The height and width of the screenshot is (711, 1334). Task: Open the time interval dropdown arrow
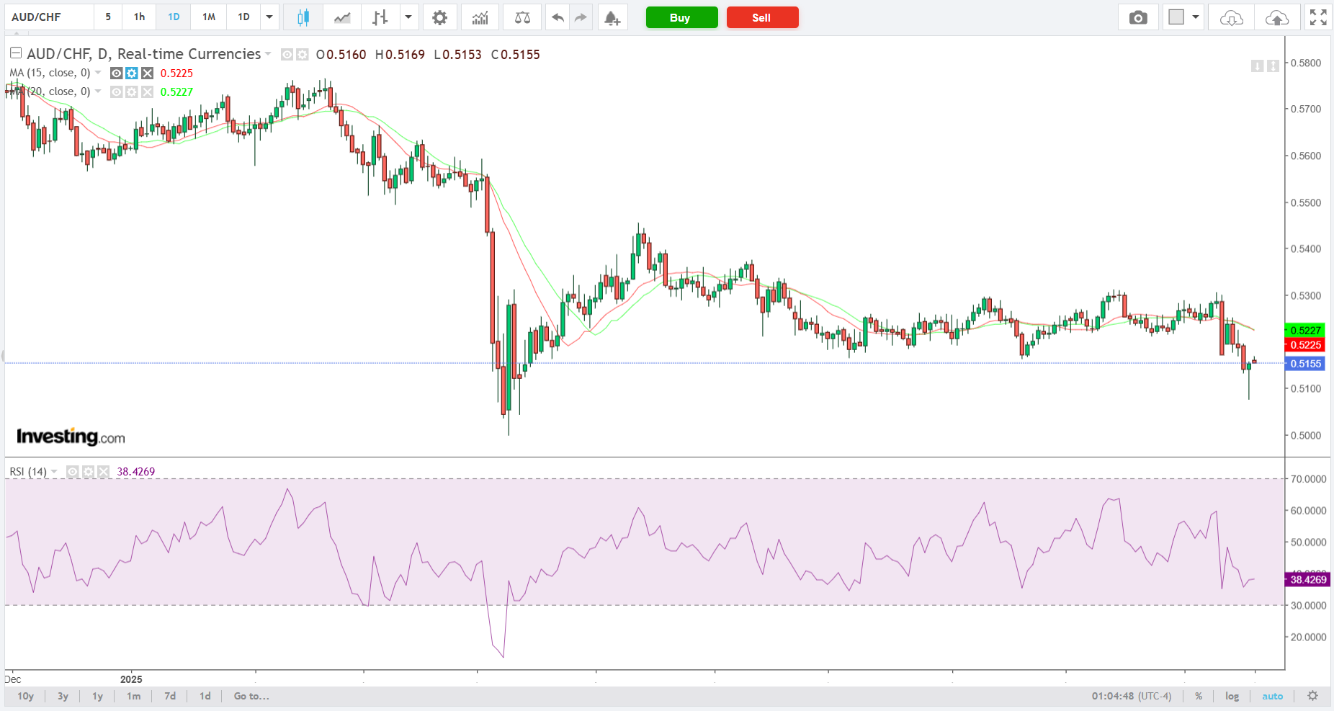(x=269, y=17)
